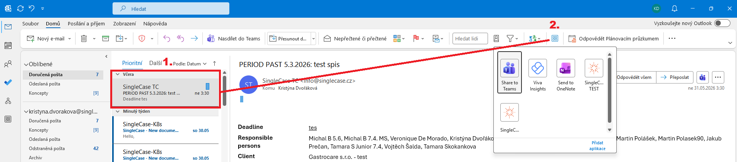The image size is (737, 162).
Task: Reply all using ribbon double arrow
Action: 180,38
